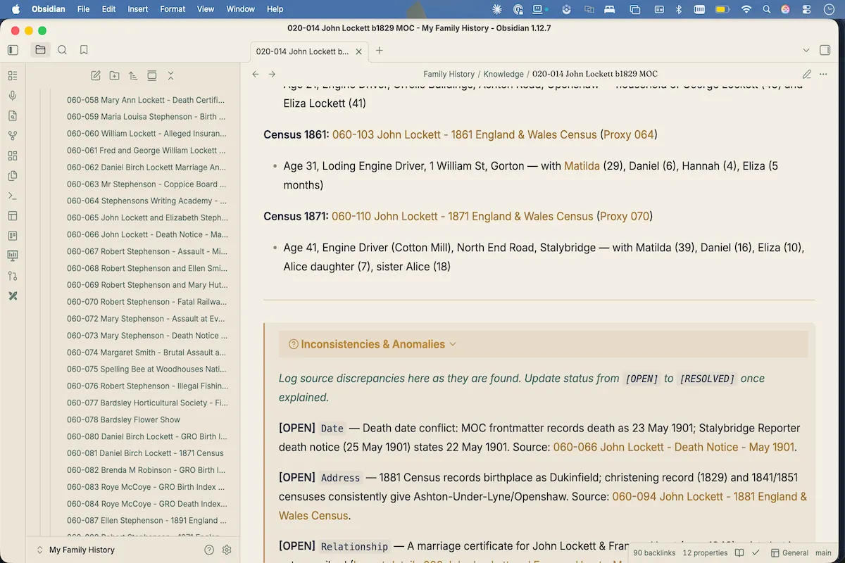Click the microphone audio recorder ribbon icon
The height and width of the screenshot is (563, 845).
[13, 96]
